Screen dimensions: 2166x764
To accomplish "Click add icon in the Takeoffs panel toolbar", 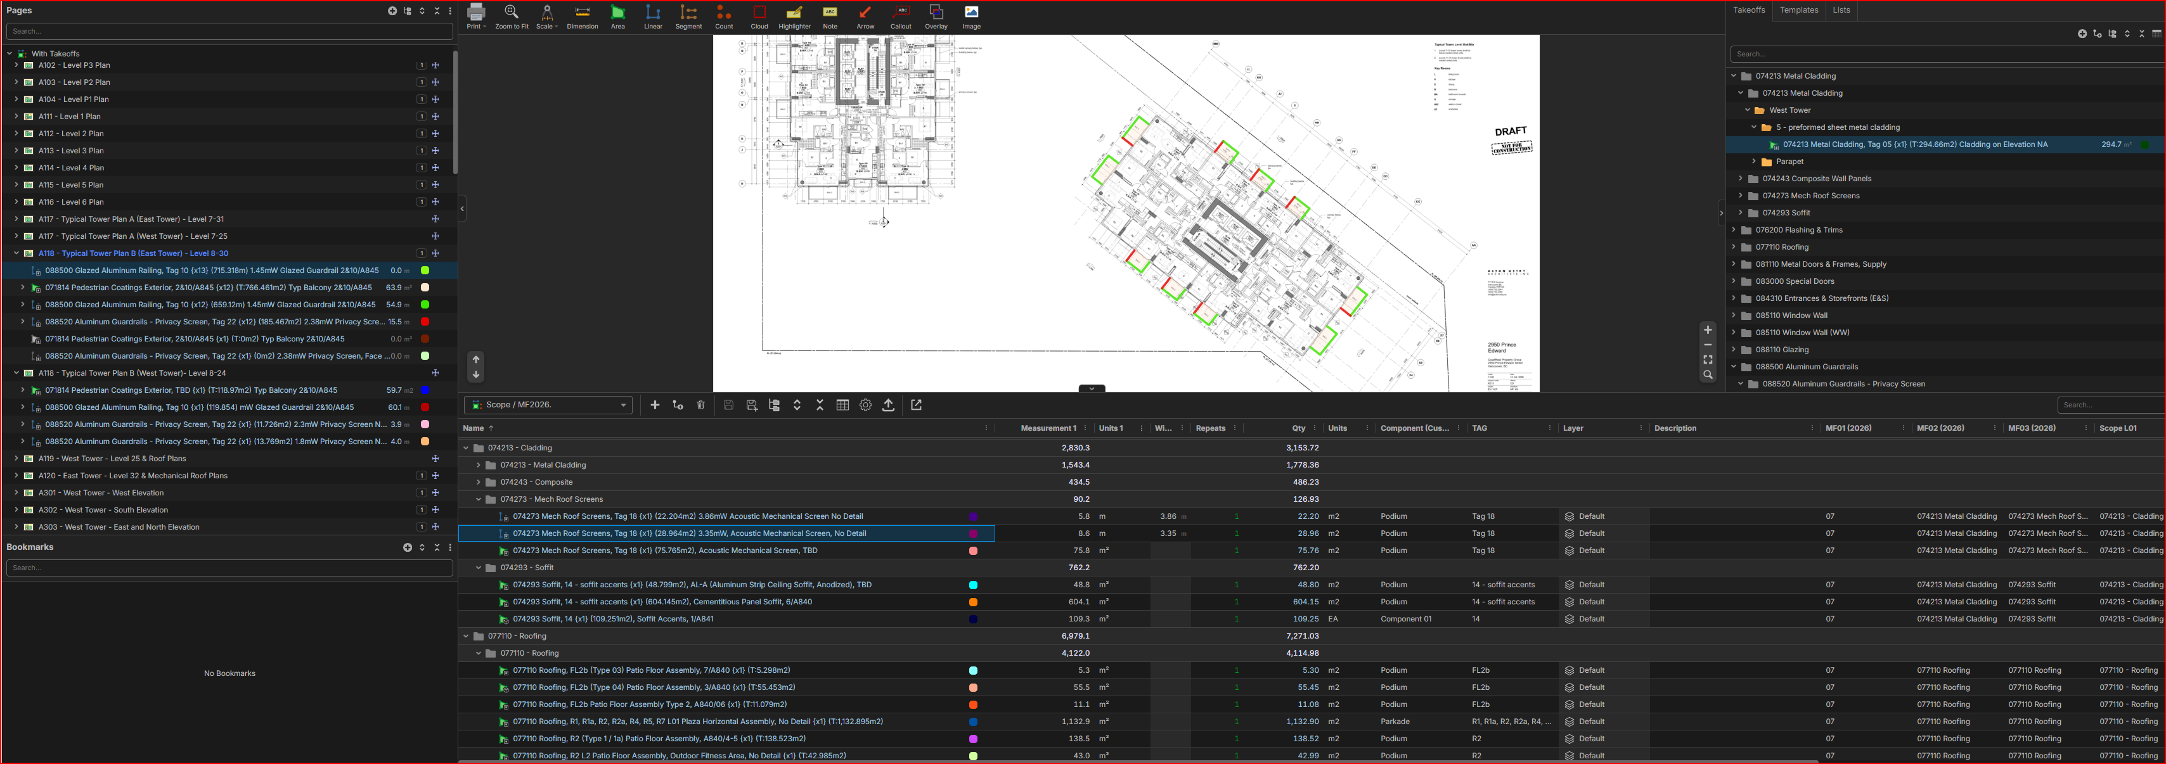I will tap(2082, 34).
